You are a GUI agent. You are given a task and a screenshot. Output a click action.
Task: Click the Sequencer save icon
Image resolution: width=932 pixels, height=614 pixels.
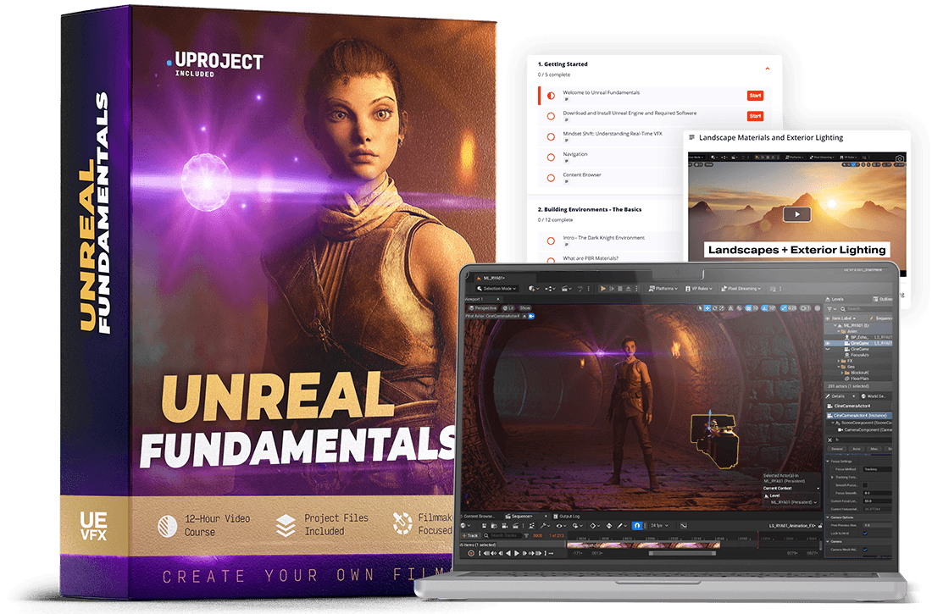[x=484, y=525]
